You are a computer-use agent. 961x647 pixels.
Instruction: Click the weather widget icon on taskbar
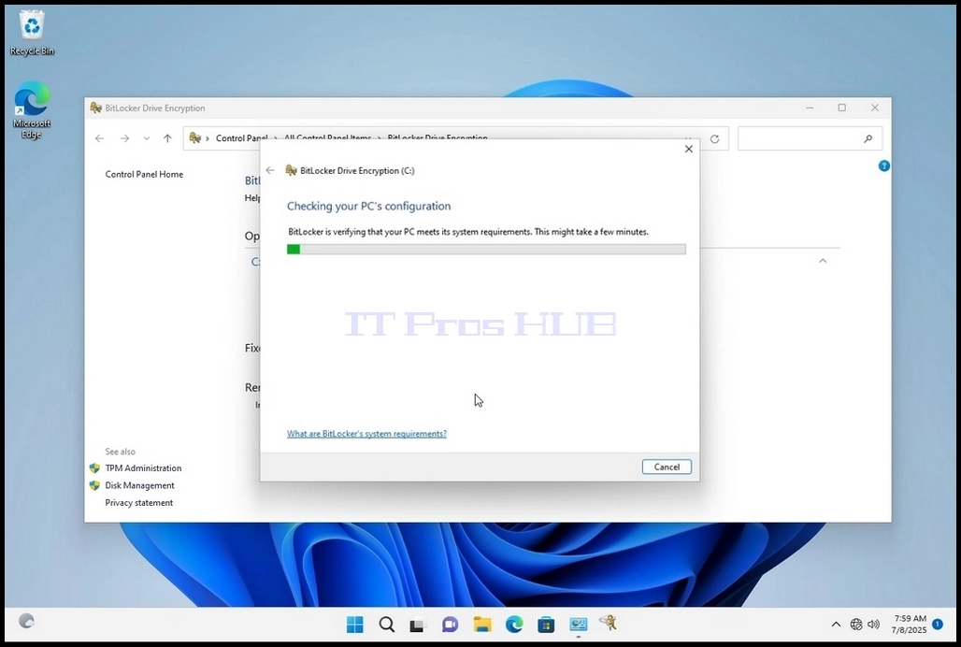point(26,621)
